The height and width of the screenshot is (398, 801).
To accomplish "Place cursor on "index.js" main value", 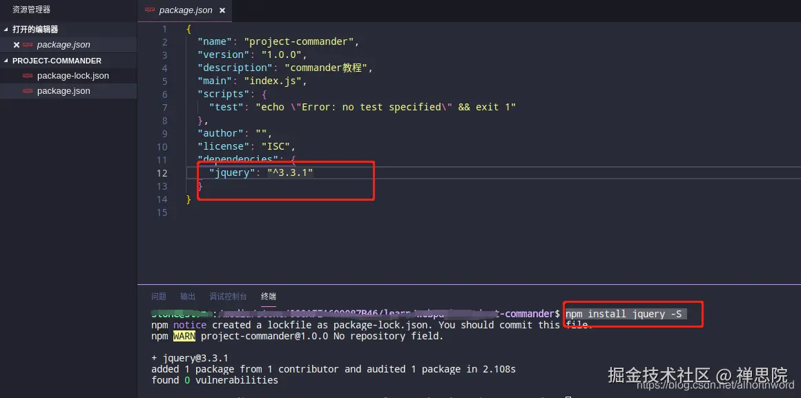I will (x=272, y=81).
